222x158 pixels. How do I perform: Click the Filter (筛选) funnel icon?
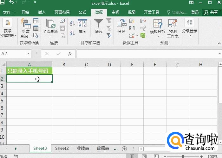(98, 25)
